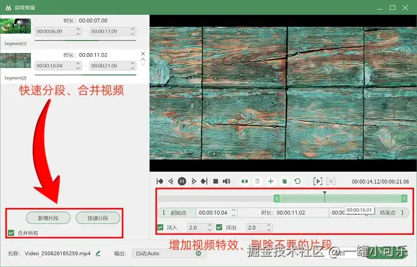Click the split segment icon
This screenshot has height=267, width=417.
(x=245, y=181)
